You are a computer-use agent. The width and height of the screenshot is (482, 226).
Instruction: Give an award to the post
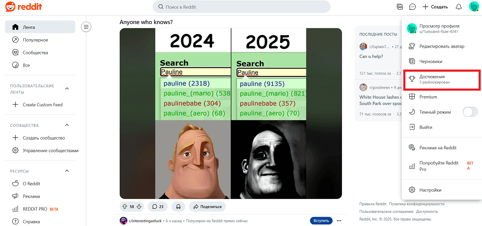178,207
